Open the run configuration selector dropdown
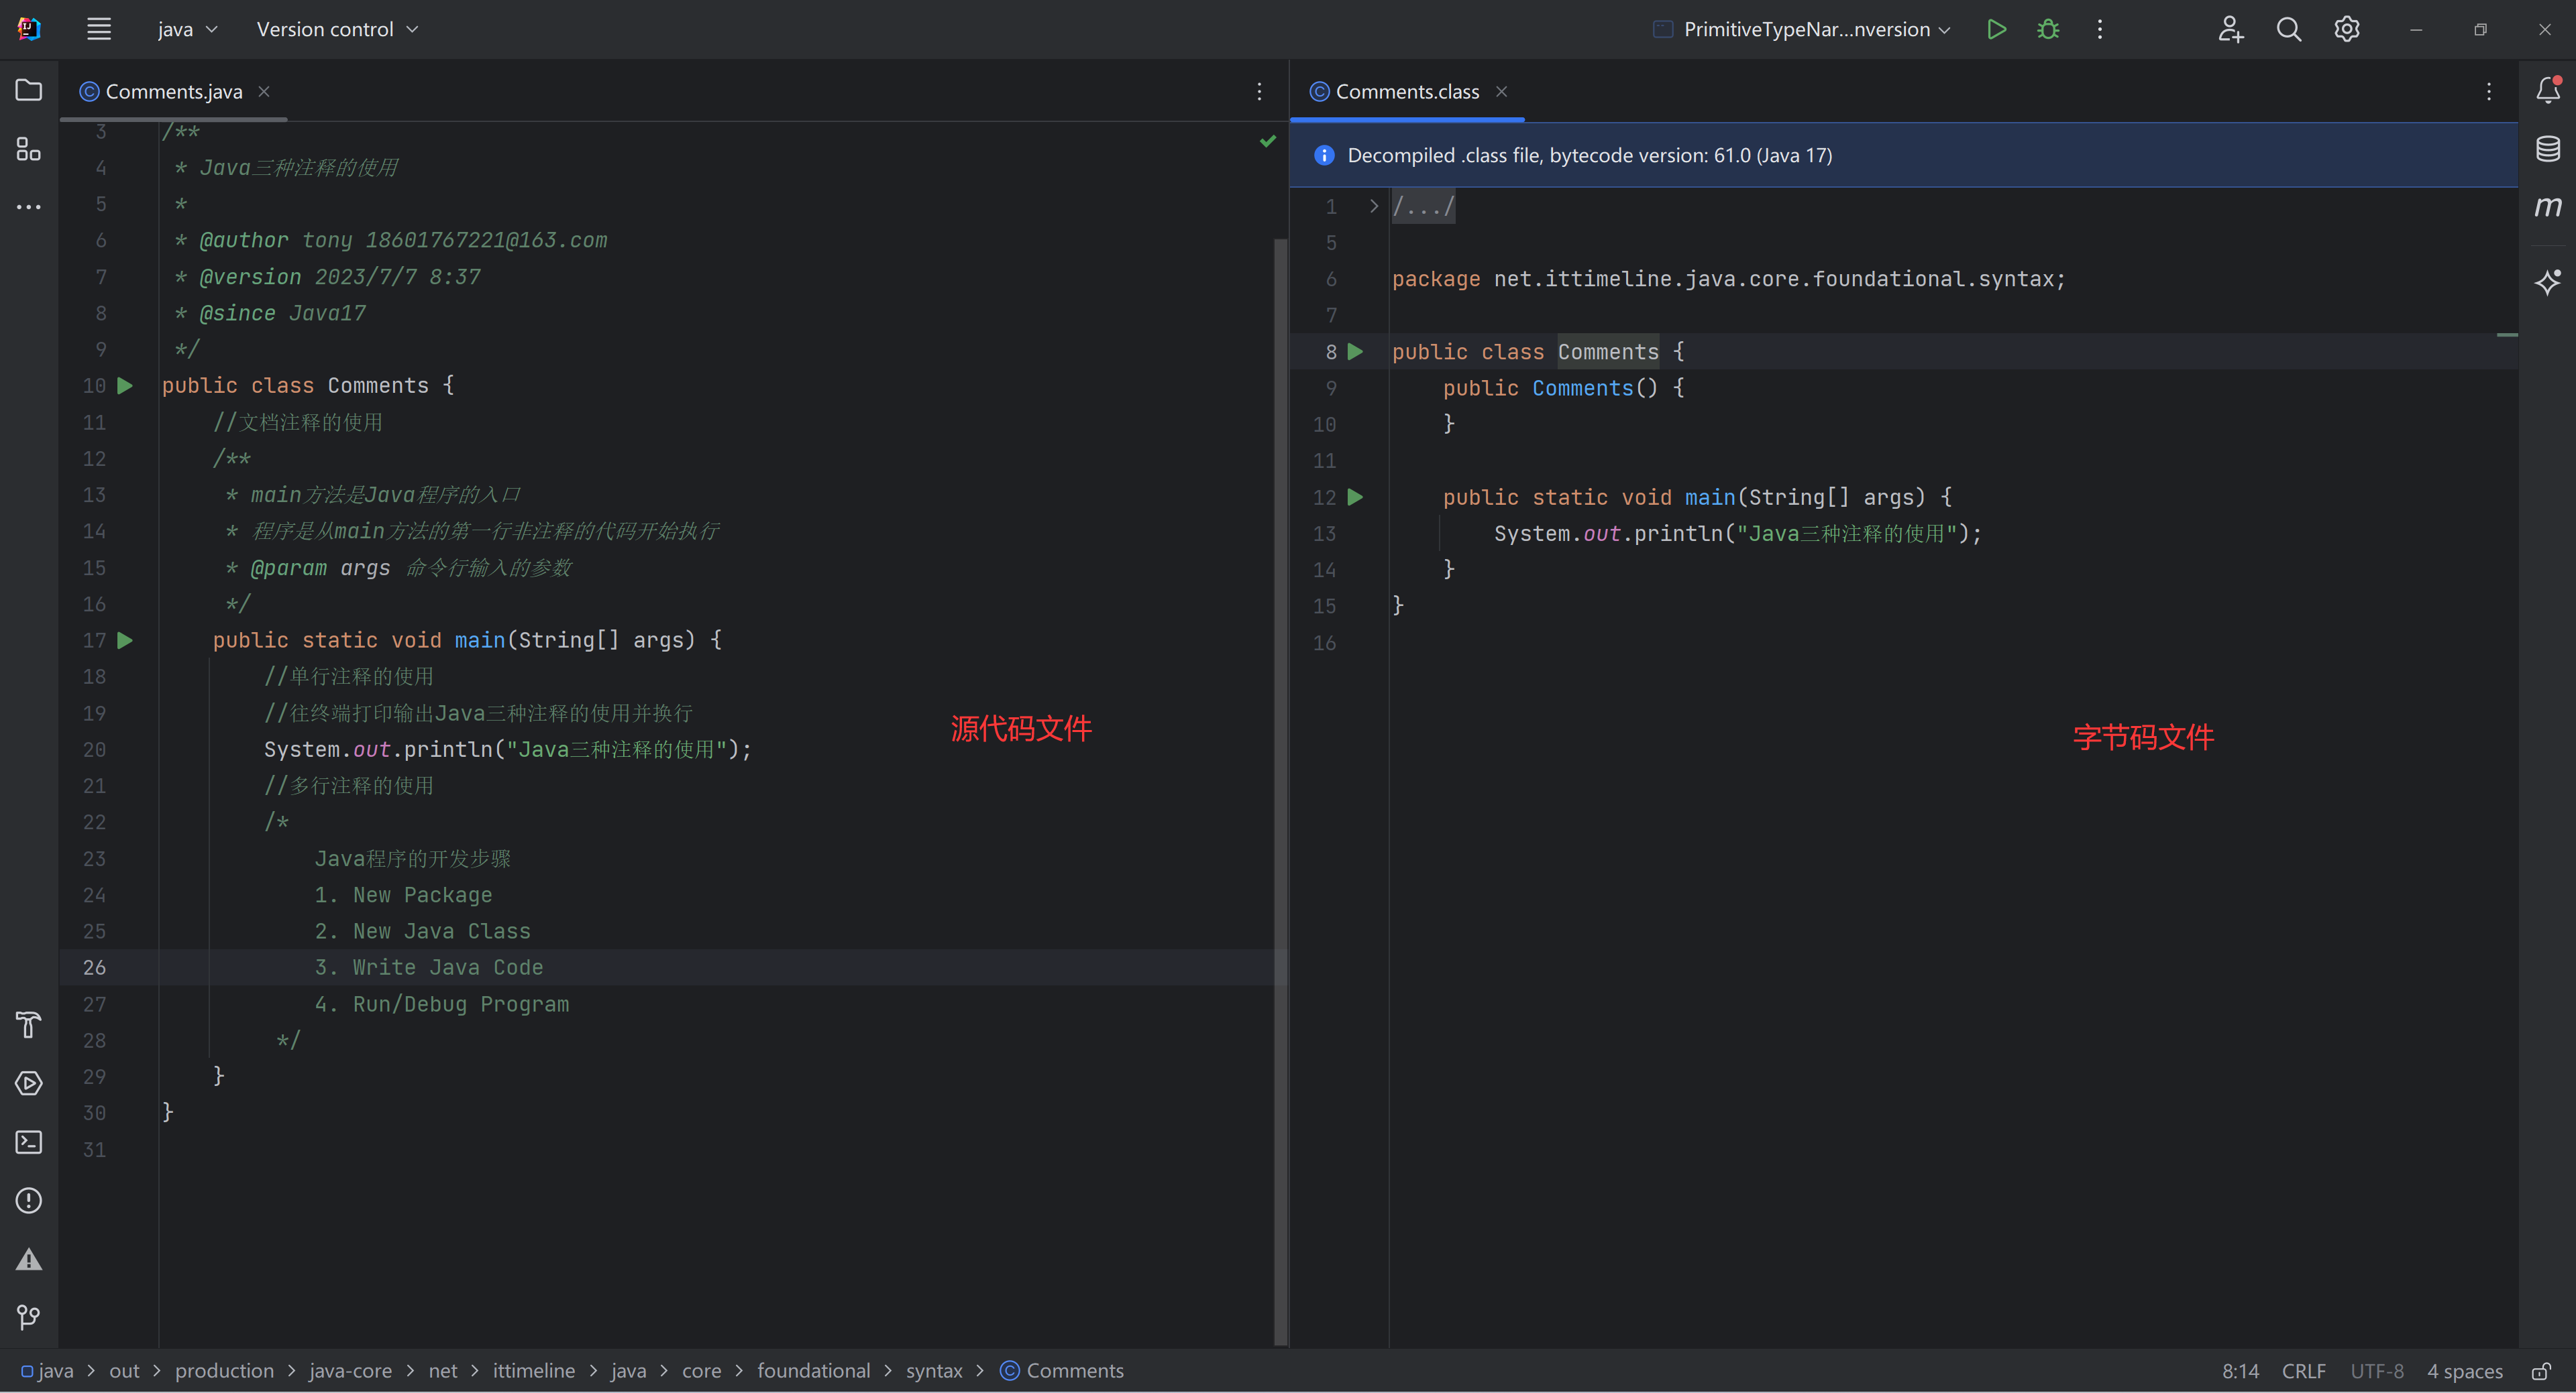Image resolution: width=2576 pixels, height=1393 pixels. point(1802,29)
